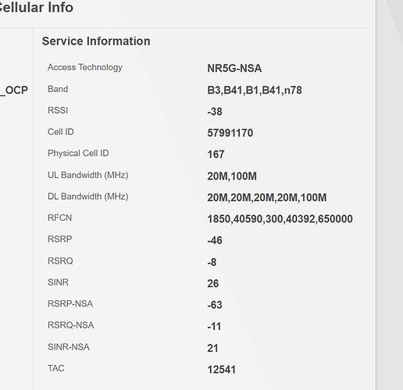The image size is (403, 390).
Task: Click the DL Bandwidth values row
Action: tap(266, 197)
